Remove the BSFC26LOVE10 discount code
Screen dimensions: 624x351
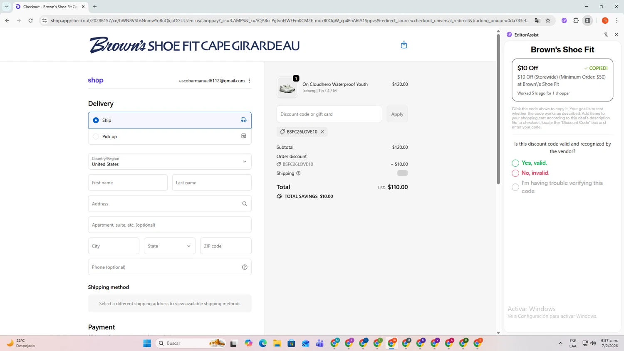point(322,132)
